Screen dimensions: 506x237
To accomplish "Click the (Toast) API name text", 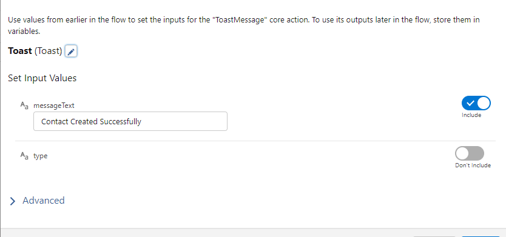I will point(48,51).
